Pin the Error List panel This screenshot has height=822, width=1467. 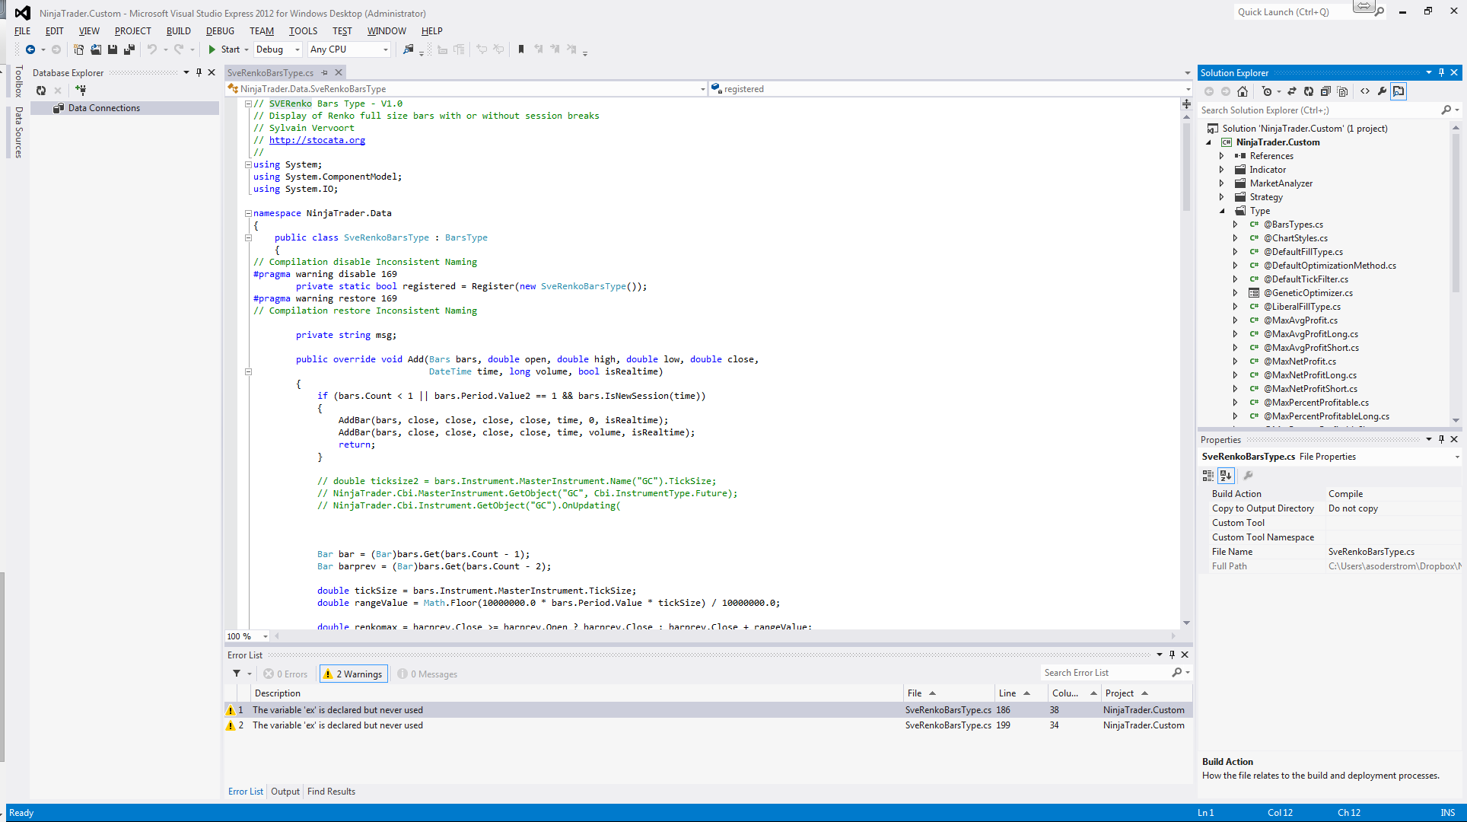[1172, 655]
